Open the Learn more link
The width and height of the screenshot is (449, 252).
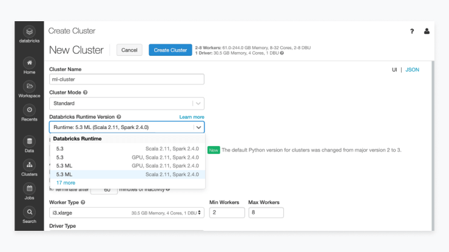pyautogui.click(x=192, y=117)
